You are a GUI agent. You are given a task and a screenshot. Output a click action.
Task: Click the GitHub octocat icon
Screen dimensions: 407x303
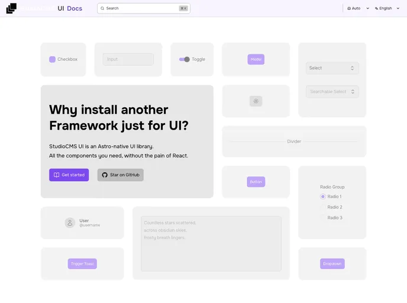105,175
